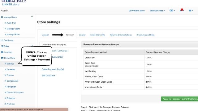Switch to the Courier tab
The height and width of the screenshot is (111, 198).
pyautogui.click(x=82, y=35)
